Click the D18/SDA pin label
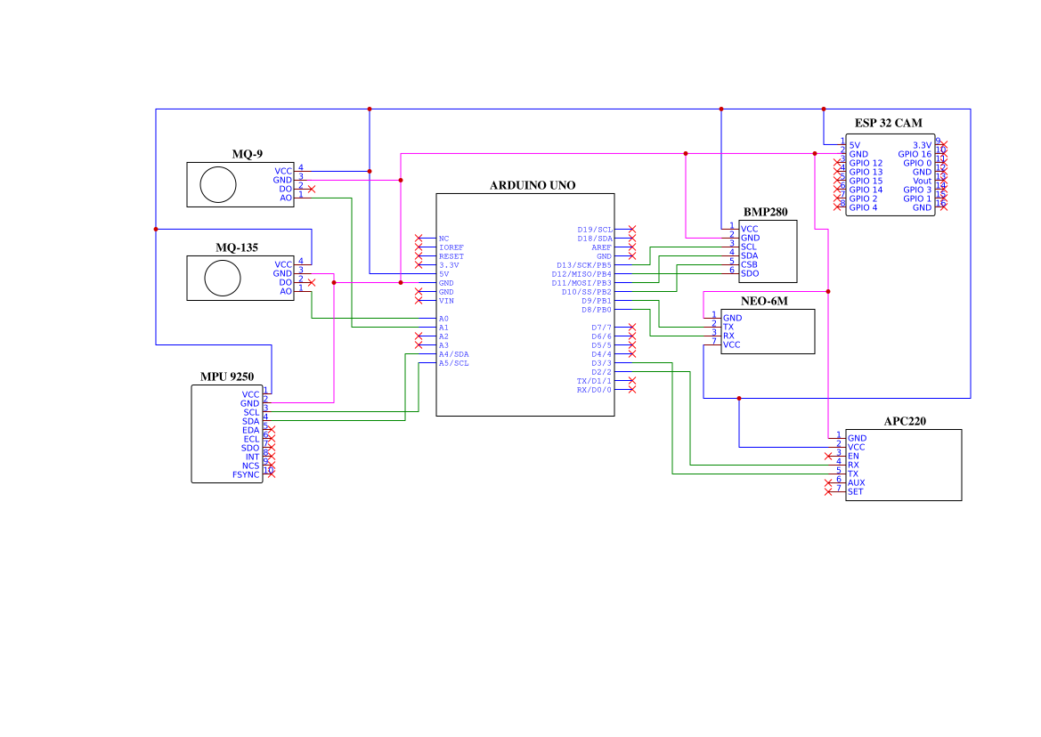This screenshot has height=737, width=1041. [x=595, y=239]
